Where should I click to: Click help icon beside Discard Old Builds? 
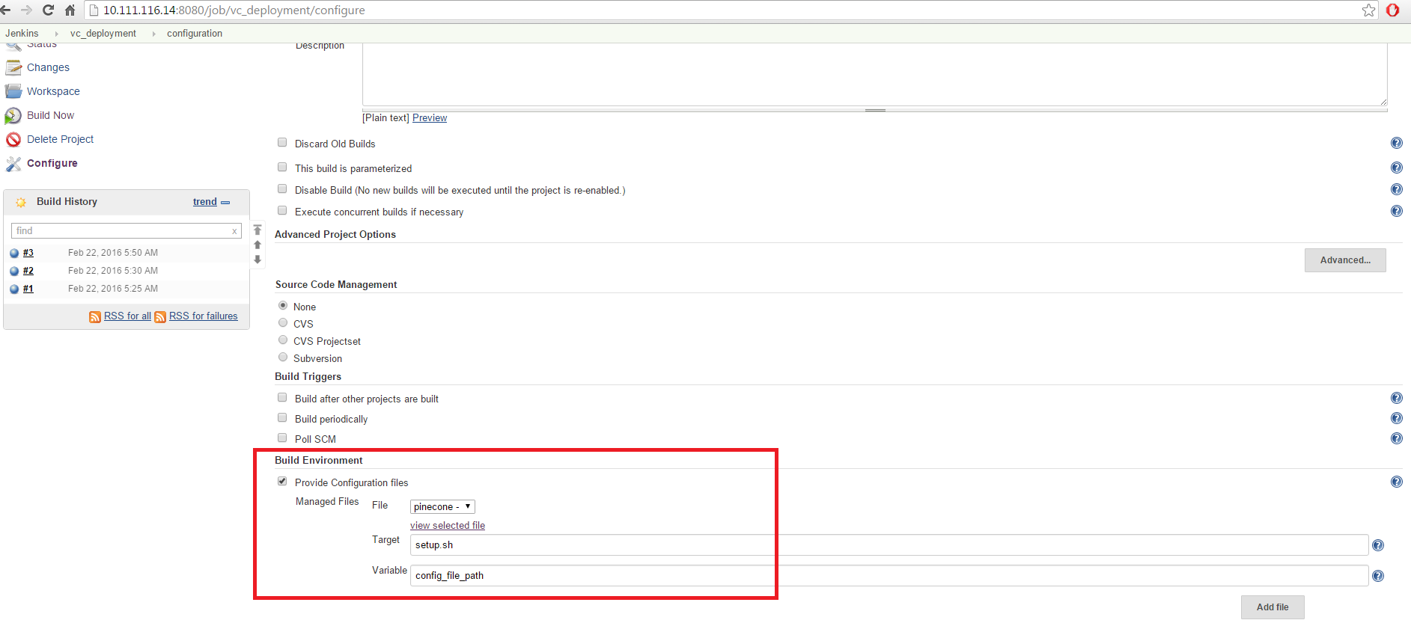pos(1396,144)
